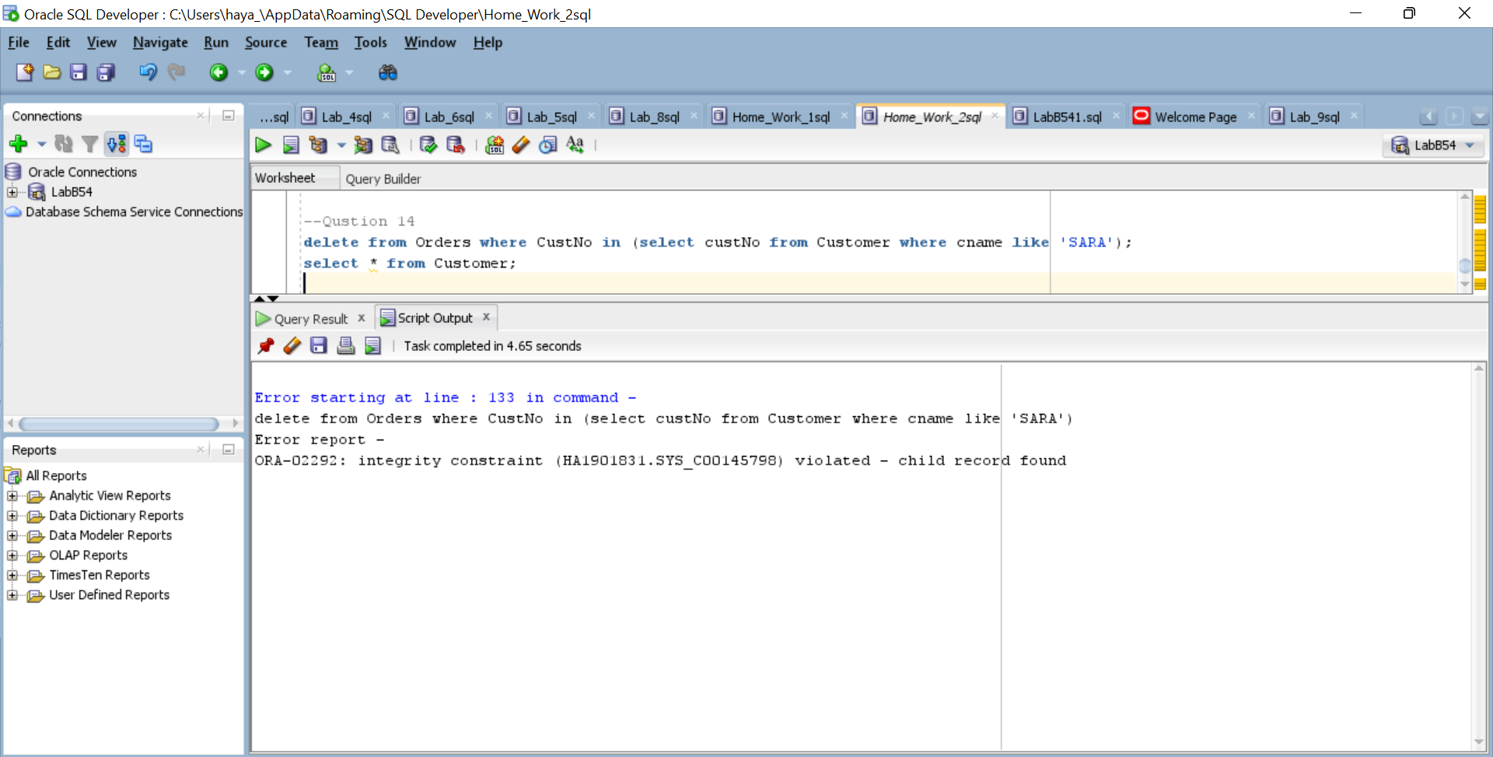Commit changes in worksheet toolbar
The height and width of the screenshot is (757, 1493).
(428, 145)
